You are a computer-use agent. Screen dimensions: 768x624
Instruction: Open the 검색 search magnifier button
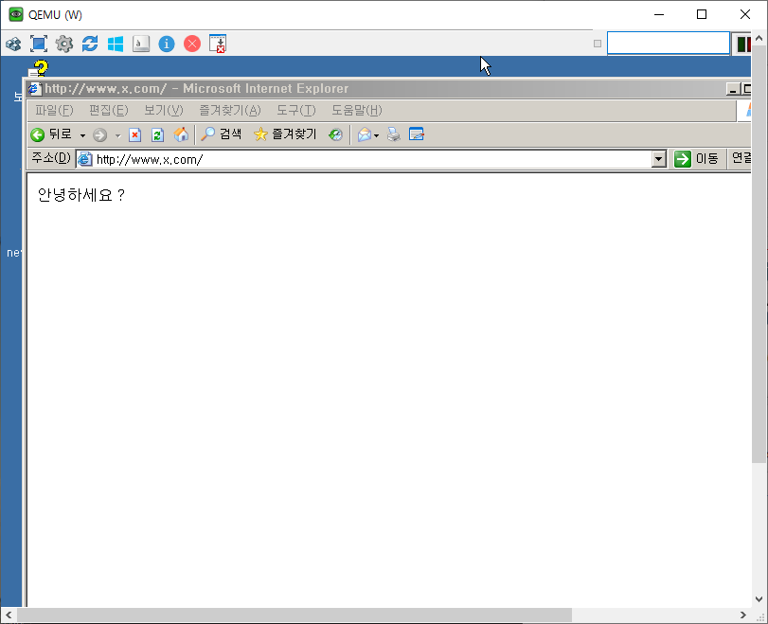pos(222,134)
